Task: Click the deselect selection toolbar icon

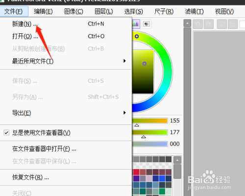Action: (222, 24)
